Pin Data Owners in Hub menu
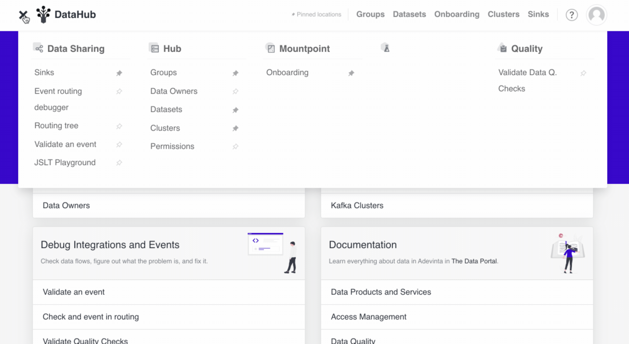This screenshot has height=344, width=629. click(x=235, y=91)
